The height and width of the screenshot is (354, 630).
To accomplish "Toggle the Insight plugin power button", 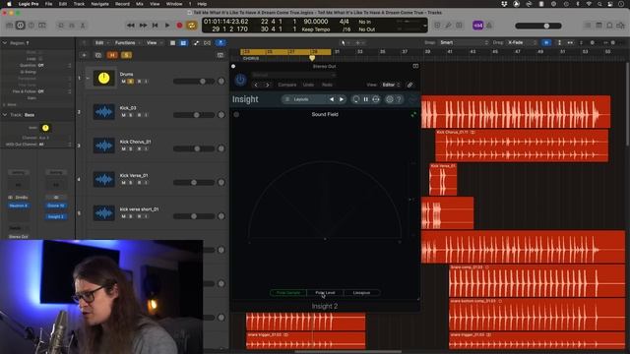I will 240,80.
